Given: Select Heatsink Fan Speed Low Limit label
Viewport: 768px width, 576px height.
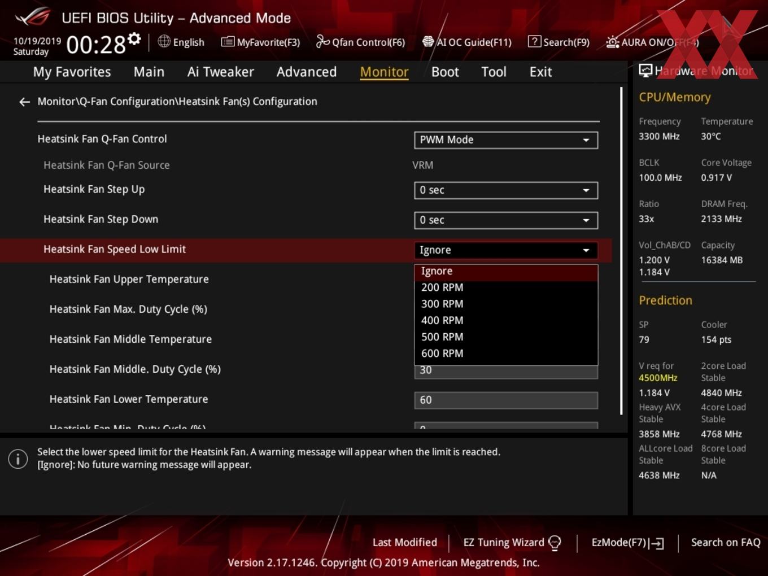Looking at the screenshot, I should 115,249.
